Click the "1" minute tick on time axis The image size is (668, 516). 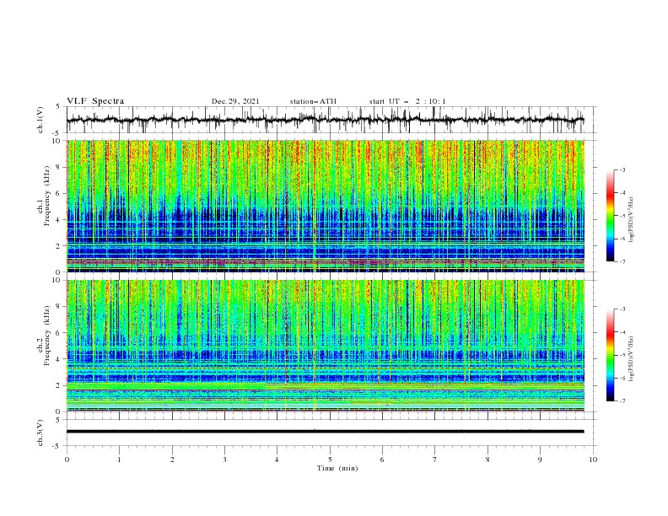coord(119,460)
